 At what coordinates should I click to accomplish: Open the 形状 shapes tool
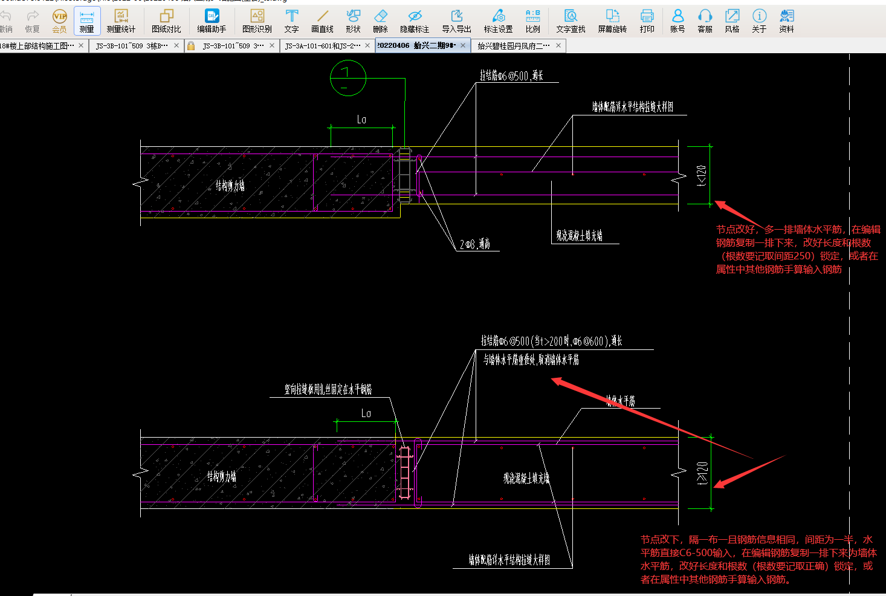[x=353, y=21]
